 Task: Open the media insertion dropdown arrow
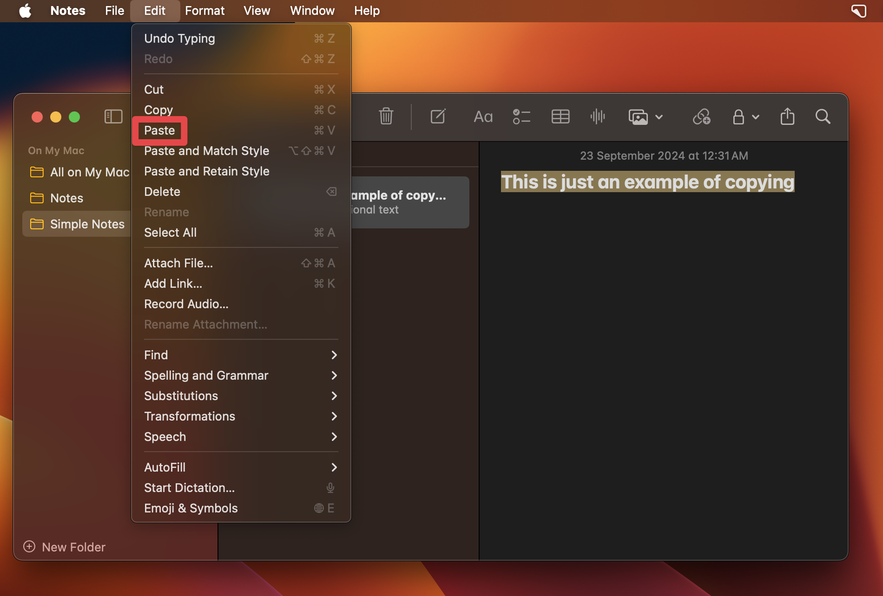click(660, 118)
